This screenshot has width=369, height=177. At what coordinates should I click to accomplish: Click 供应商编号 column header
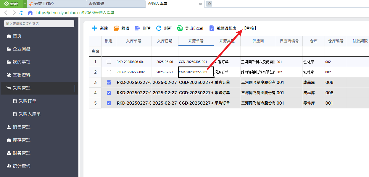click(x=289, y=41)
